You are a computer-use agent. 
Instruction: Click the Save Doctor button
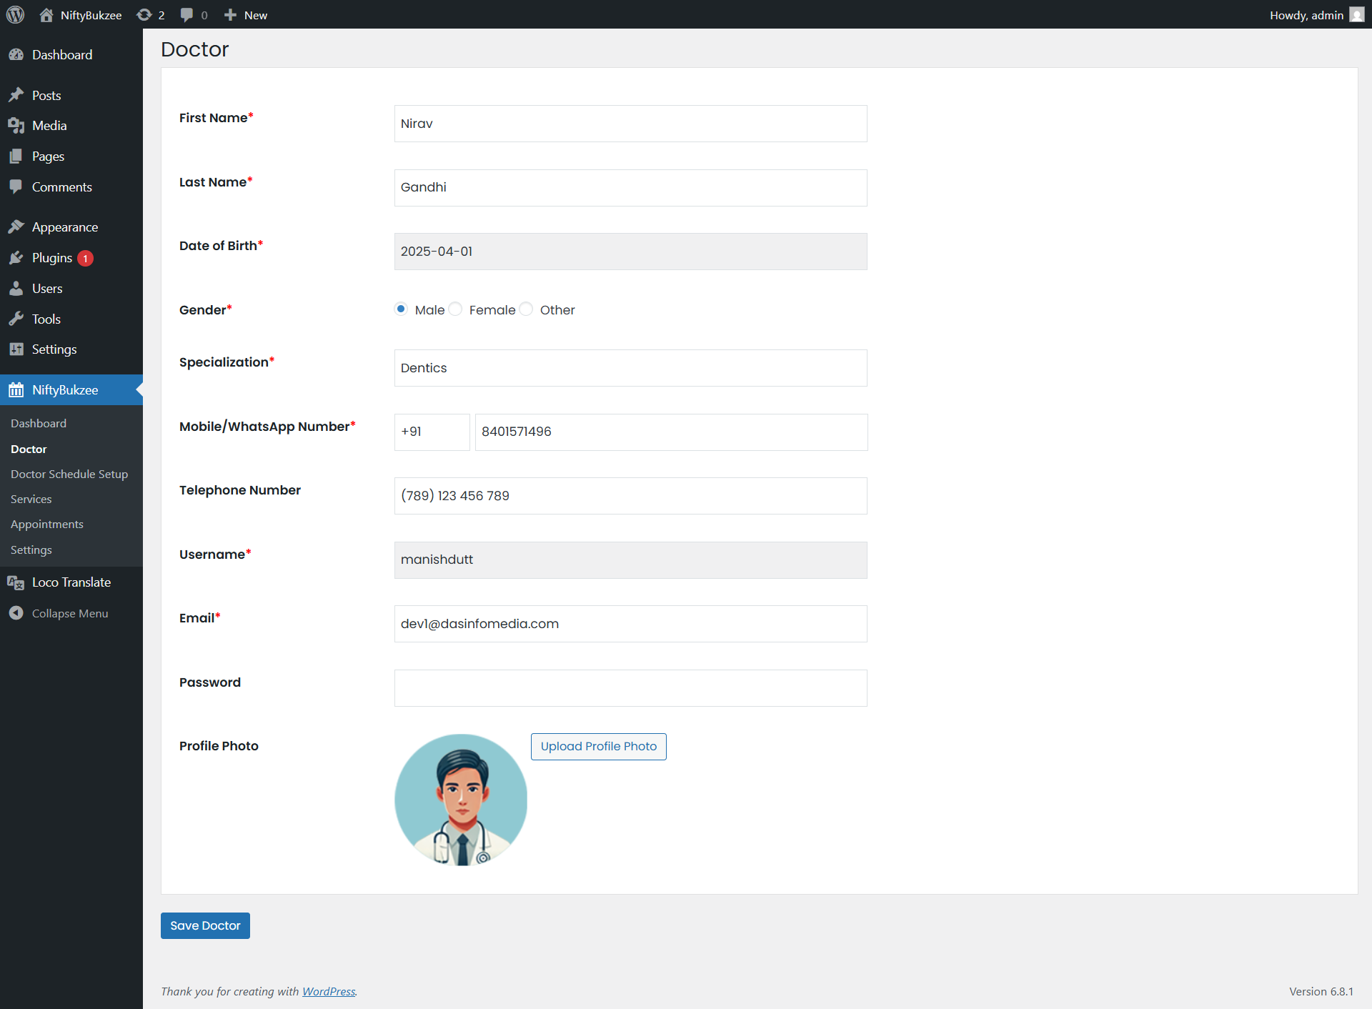point(205,925)
